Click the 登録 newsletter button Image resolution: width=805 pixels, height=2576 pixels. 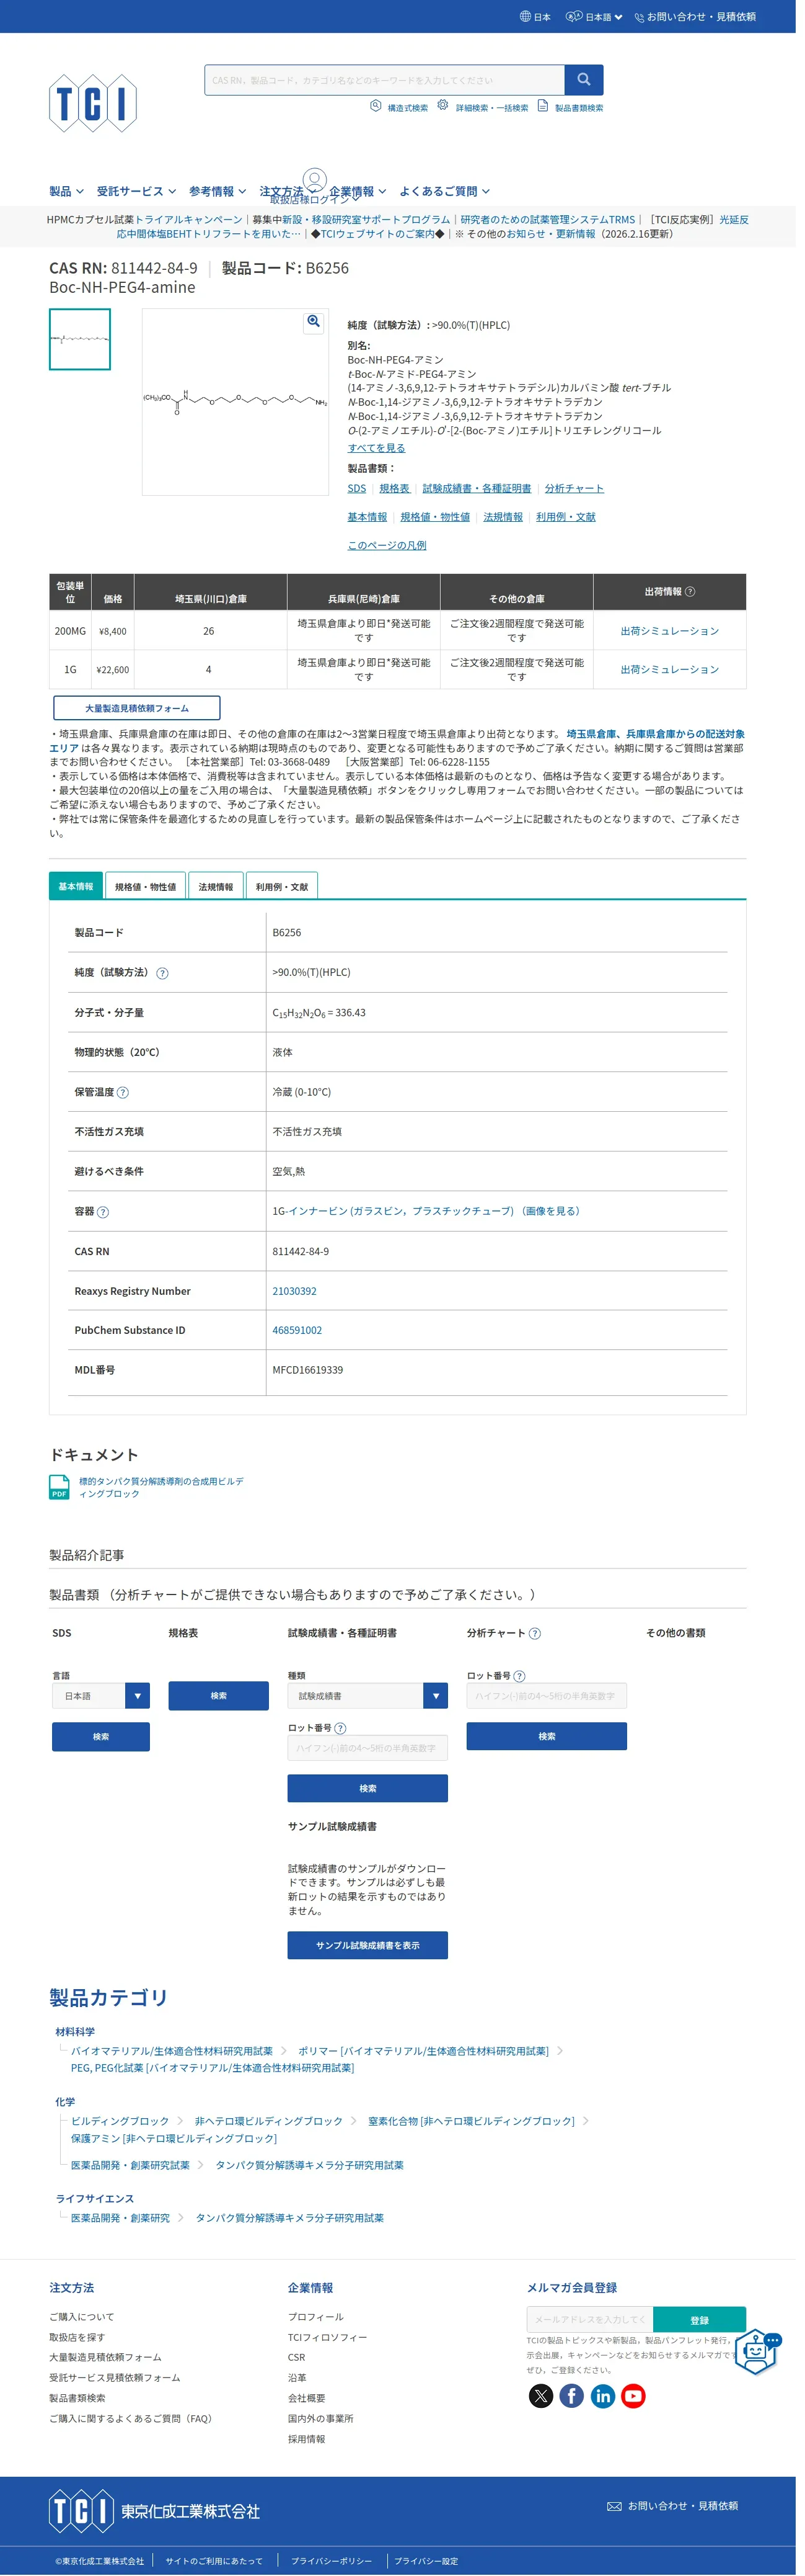point(707,2345)
